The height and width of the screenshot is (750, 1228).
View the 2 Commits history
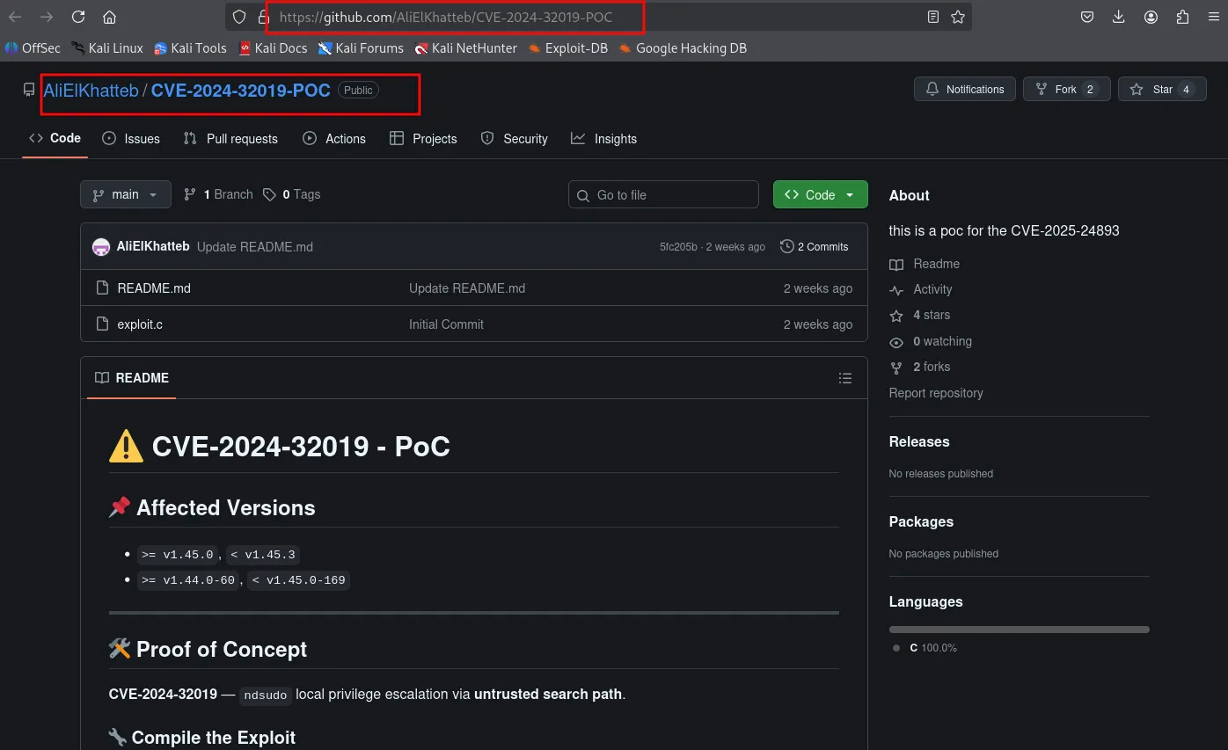coord(815,247)
